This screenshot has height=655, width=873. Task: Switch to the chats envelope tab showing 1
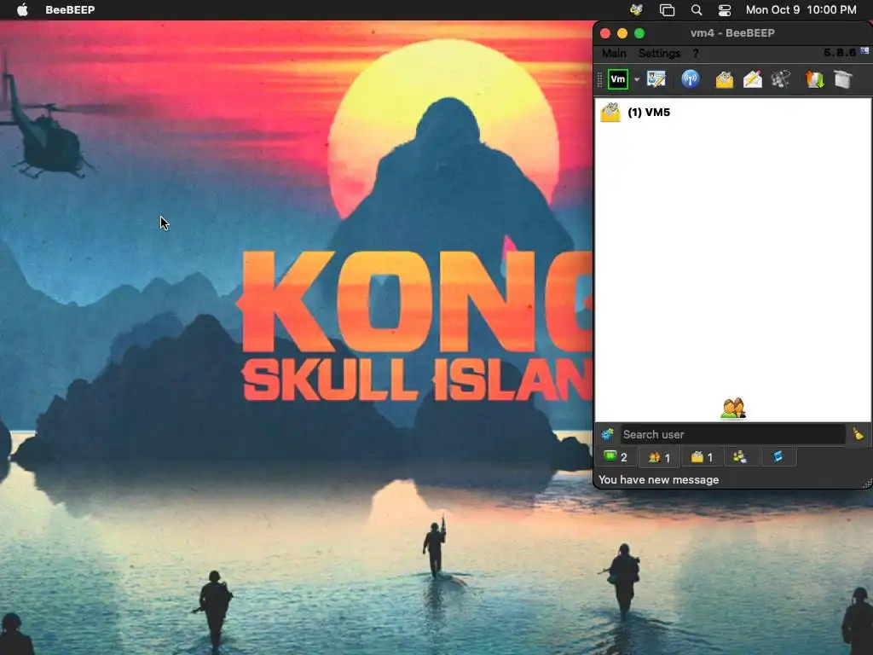(702, 457)
